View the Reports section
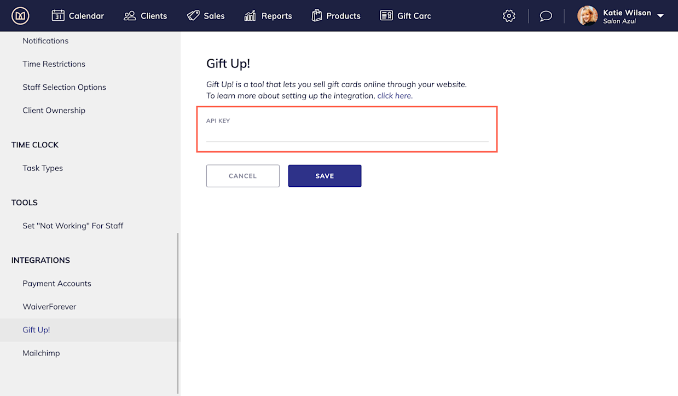 click(x=268, y=16)
